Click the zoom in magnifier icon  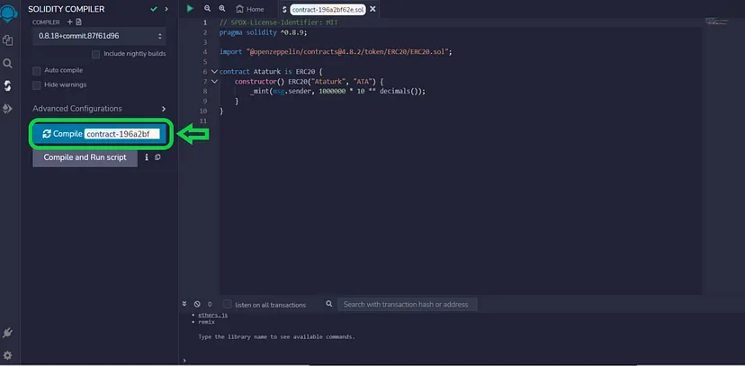(222, 8)
